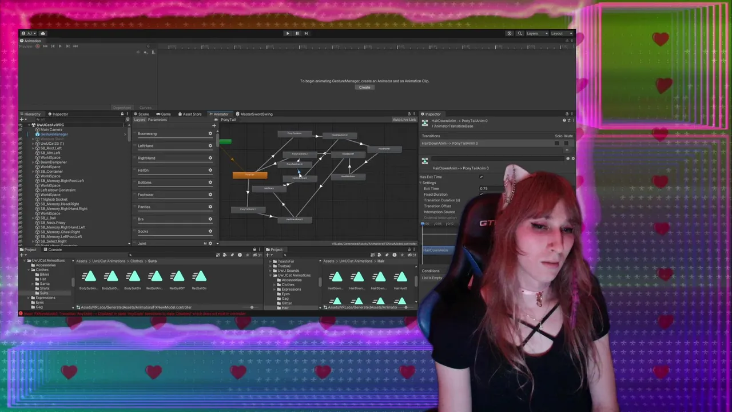Expand SB_Root.Left in Hierarchy

click(x=33, y=148)
